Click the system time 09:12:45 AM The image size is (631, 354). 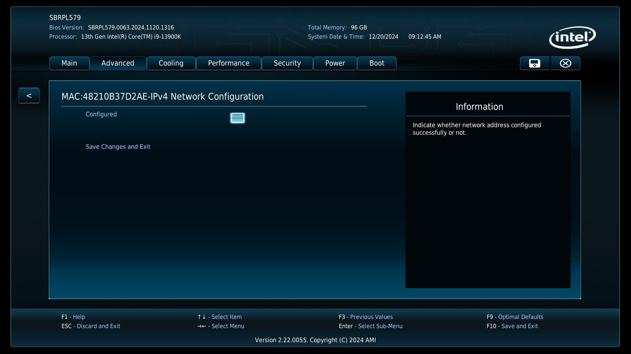coord(425,37)
